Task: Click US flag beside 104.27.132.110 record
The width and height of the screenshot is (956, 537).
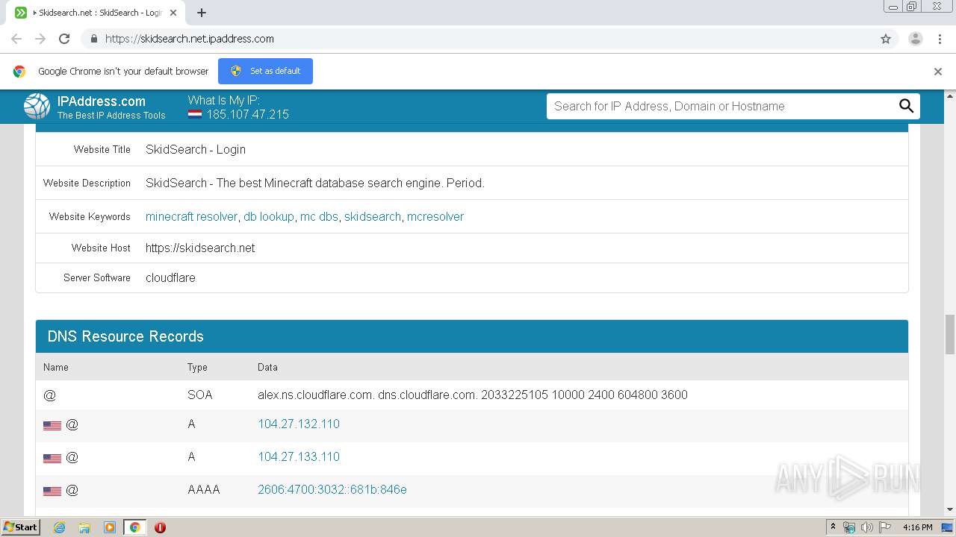Action: click(x=52, y=425)
